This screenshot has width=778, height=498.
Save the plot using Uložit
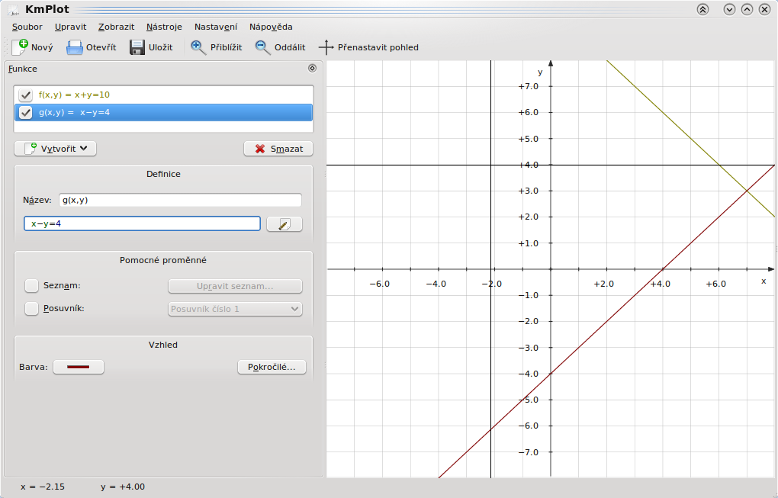151,47
